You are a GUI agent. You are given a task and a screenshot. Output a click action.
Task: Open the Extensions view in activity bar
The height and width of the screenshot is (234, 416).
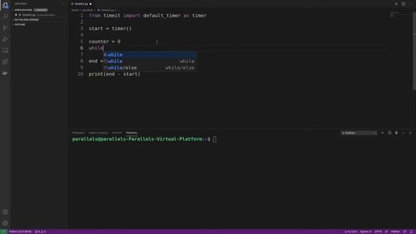click(5, 62)
